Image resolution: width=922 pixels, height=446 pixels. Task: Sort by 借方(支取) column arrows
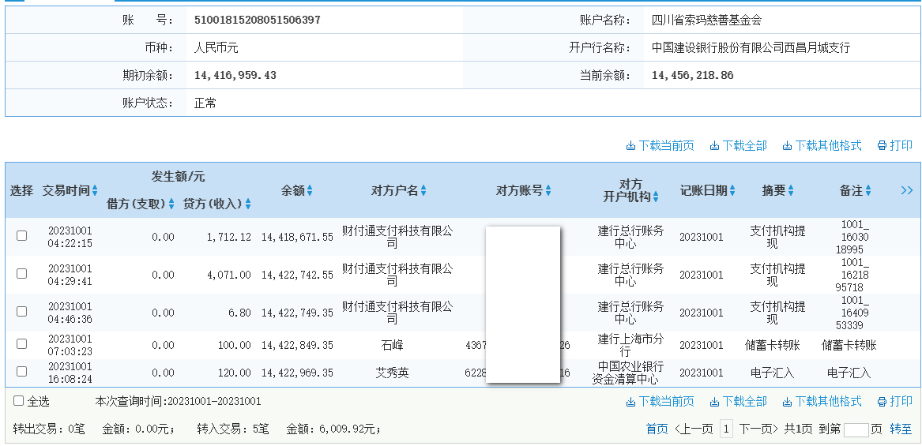point(171,204)
